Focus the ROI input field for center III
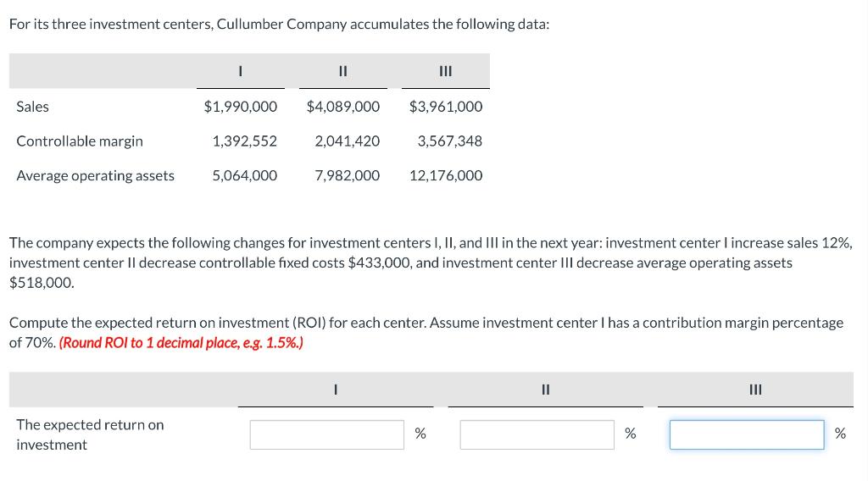868x481 pixels. pyautogui.click(x=746, y=434)
